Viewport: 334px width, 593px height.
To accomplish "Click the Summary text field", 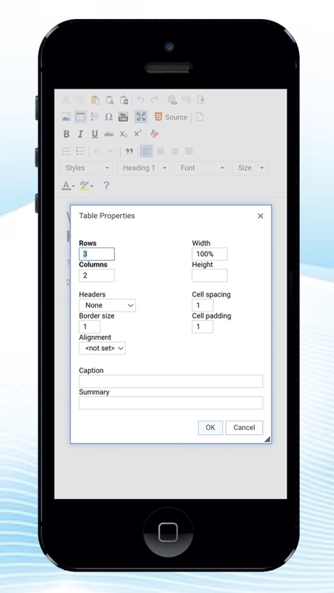I will pos(171,402).
